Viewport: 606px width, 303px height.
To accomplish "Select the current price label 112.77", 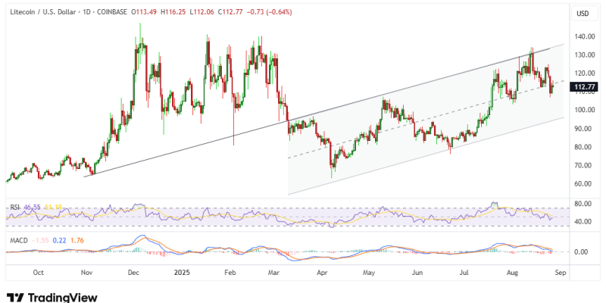I will pyautogui.click(x=583, y=86).
